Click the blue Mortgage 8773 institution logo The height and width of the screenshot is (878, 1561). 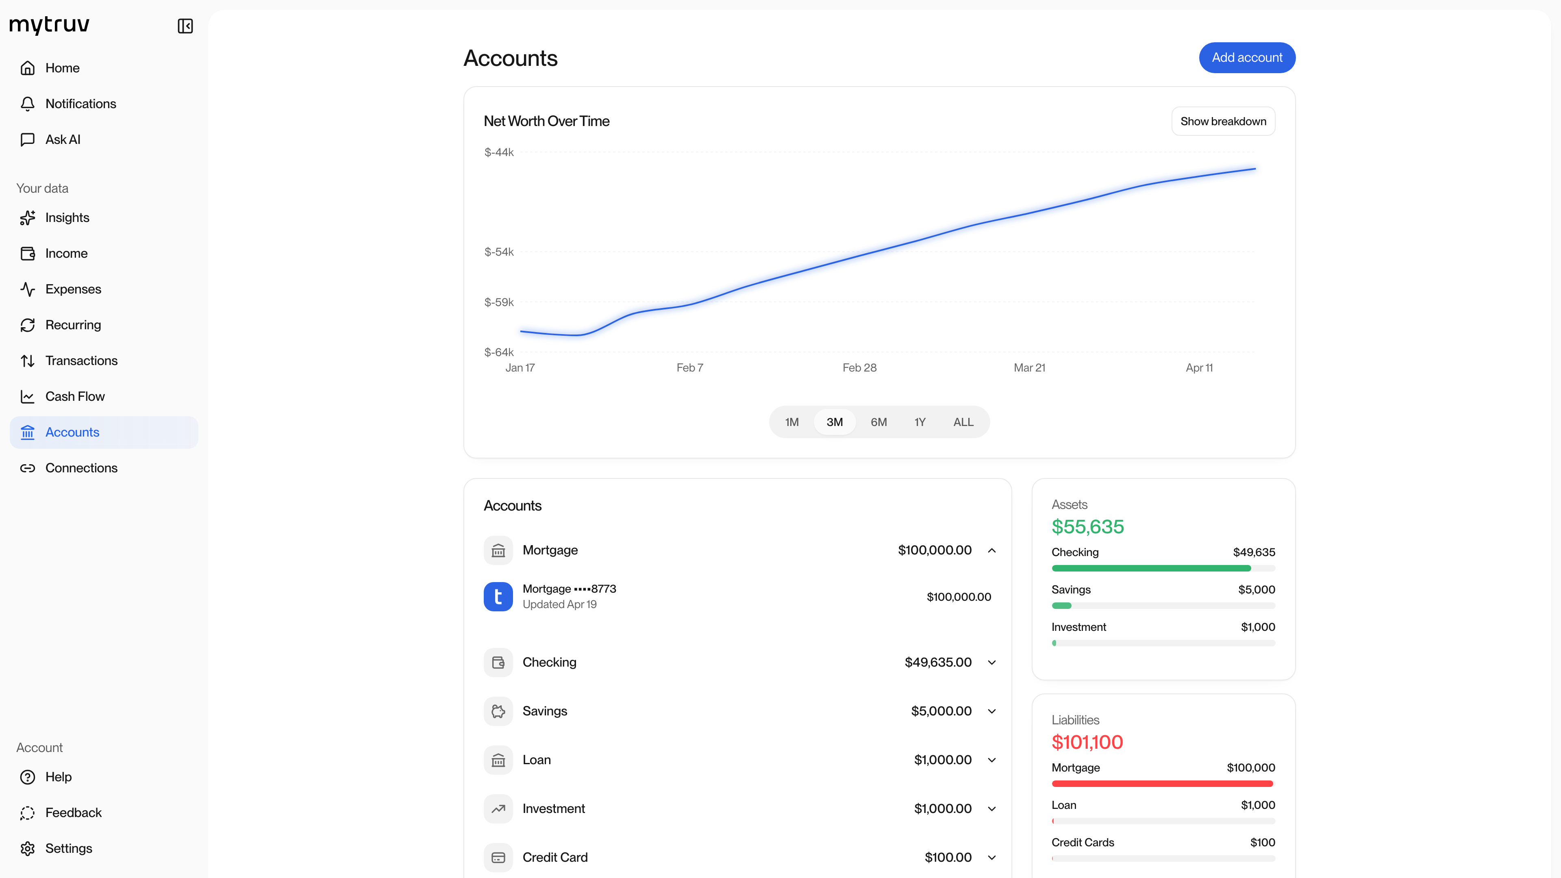(498, 597)
